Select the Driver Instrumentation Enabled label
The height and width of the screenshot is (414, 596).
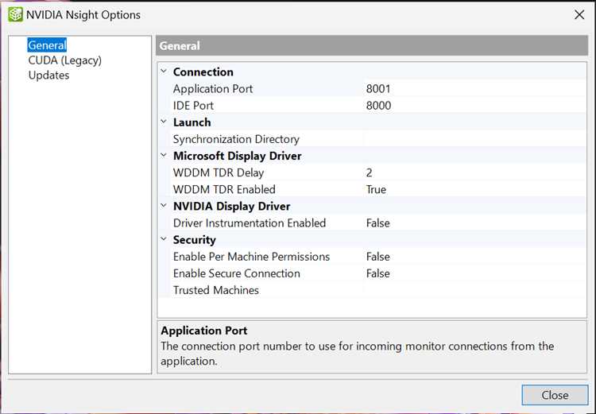point(250,222)
